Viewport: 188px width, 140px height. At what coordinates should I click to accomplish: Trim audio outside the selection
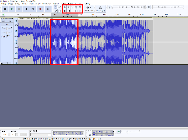(65, 11)
